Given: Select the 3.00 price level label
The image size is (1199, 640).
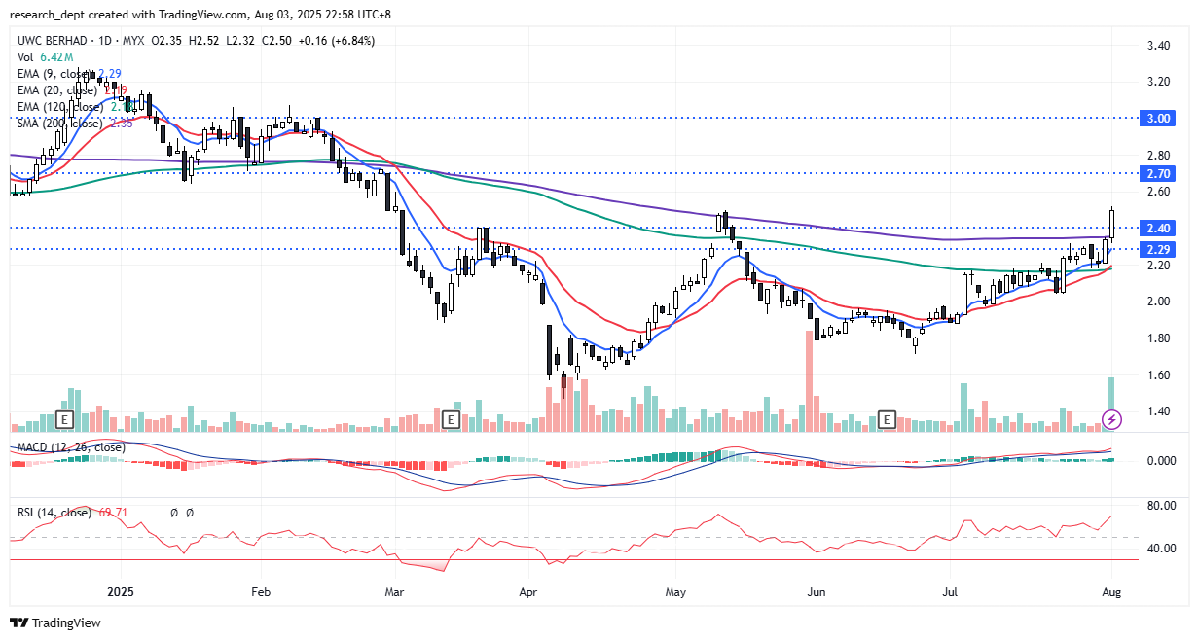Looking at the screenshot, I should click(x=1157, y=118).
